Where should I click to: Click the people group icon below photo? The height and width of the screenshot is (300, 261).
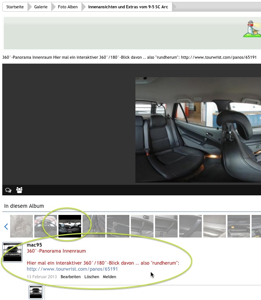tap(19, 190)
